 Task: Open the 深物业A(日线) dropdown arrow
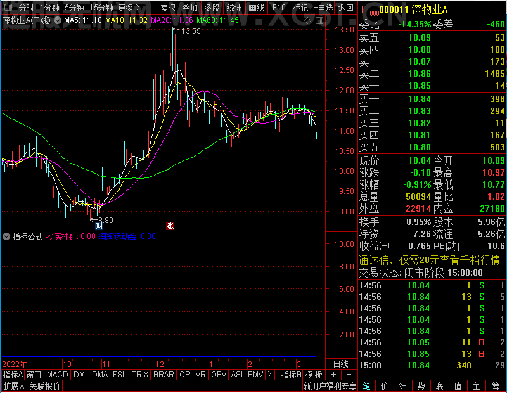click(x=58, y=20)
